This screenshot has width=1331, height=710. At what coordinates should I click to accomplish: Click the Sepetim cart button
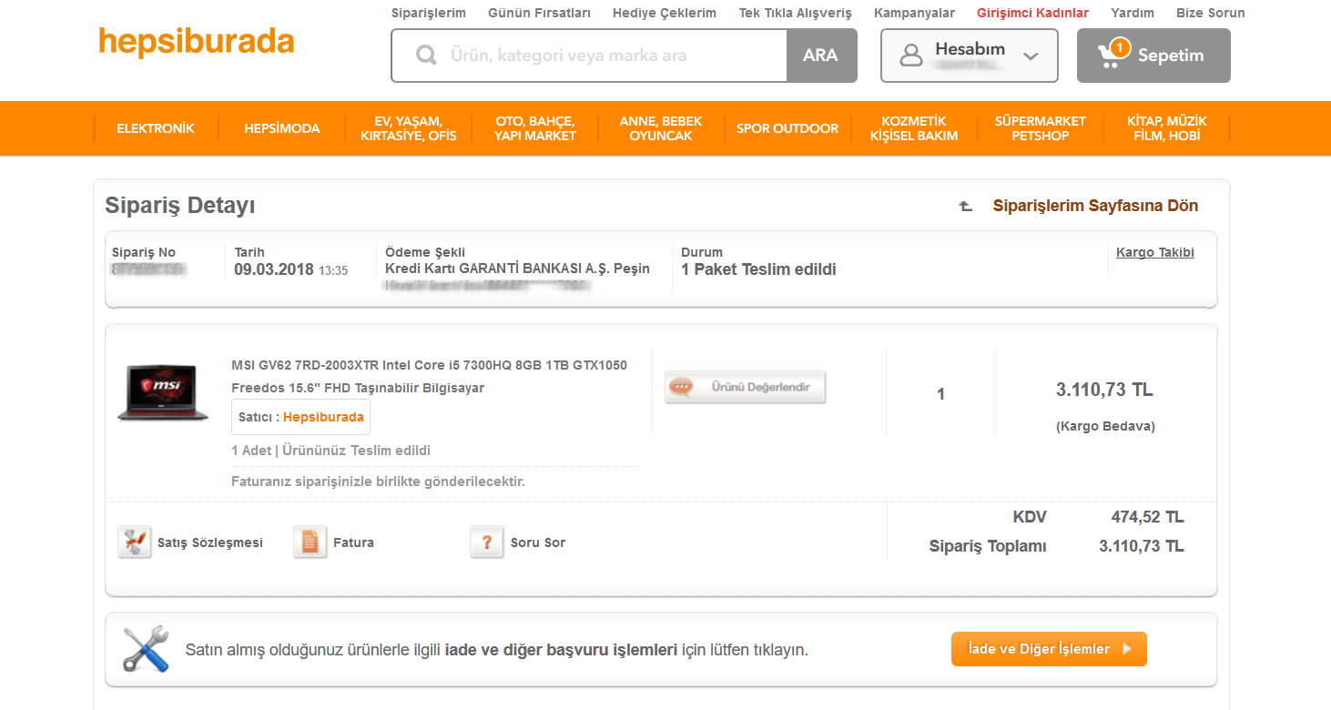point(1153,56)
